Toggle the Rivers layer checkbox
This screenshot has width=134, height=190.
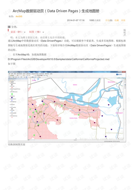click(x=11, y=104)
